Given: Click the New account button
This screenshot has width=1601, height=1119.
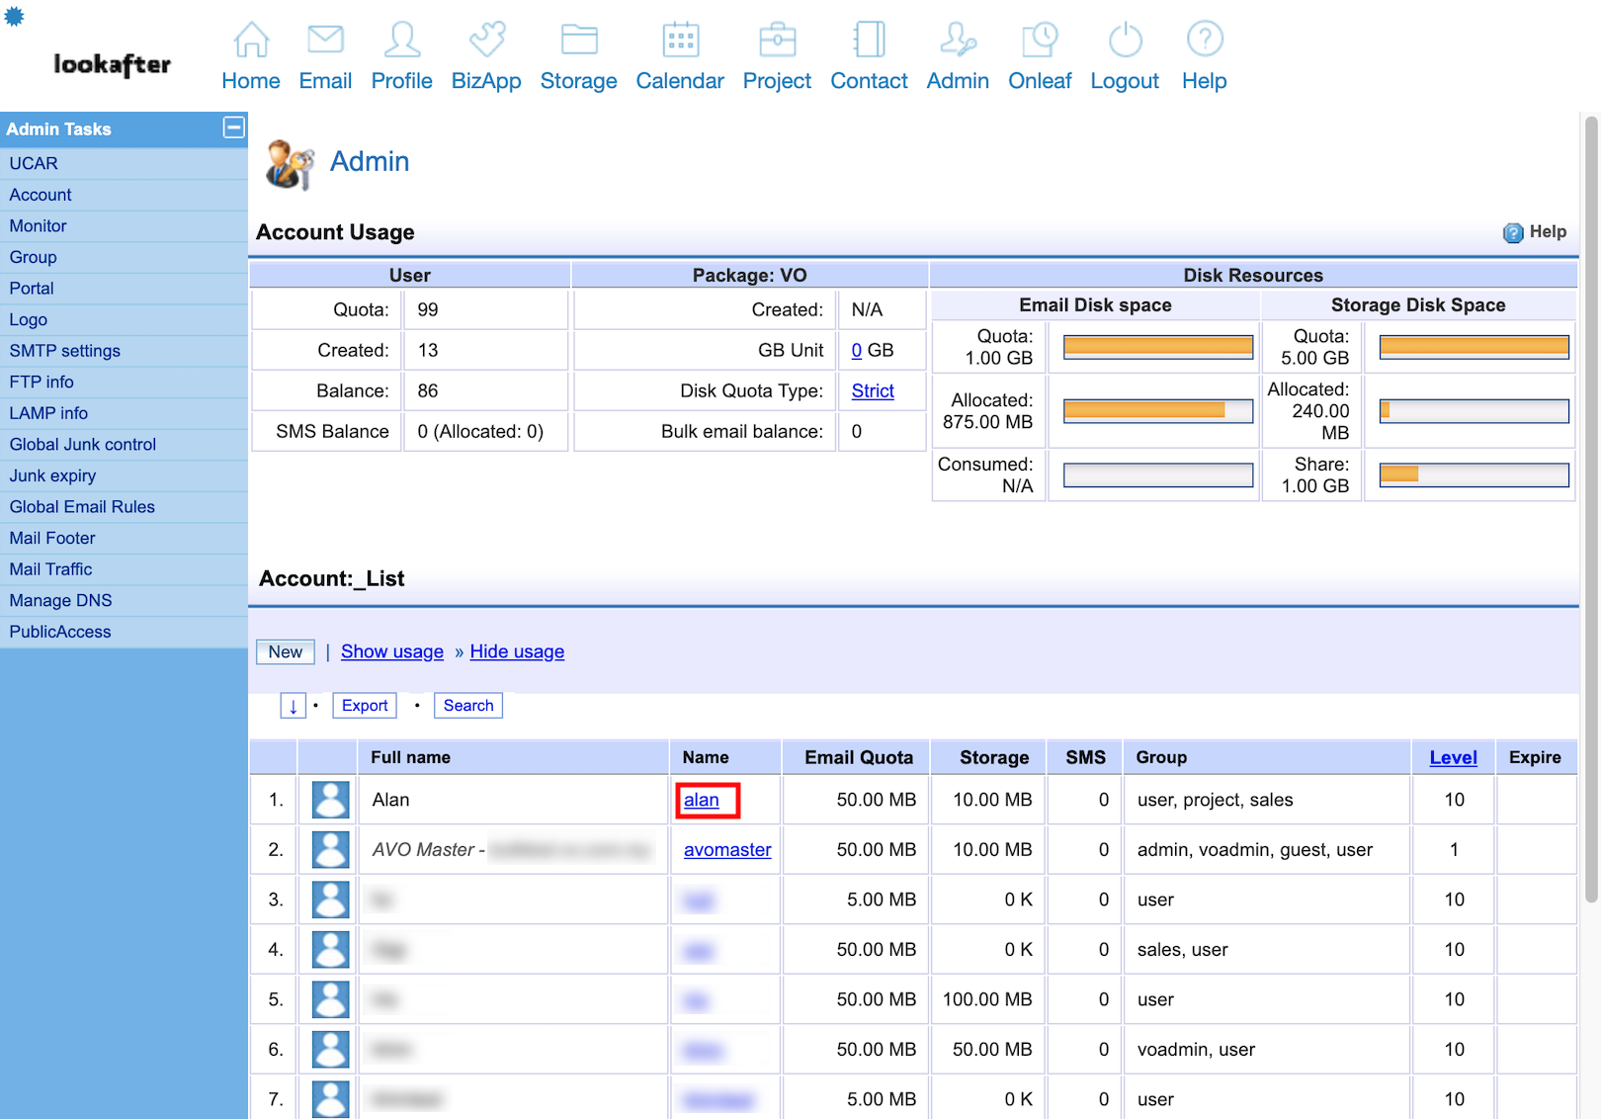Looking at the screenshot, I should coord(286,652).
